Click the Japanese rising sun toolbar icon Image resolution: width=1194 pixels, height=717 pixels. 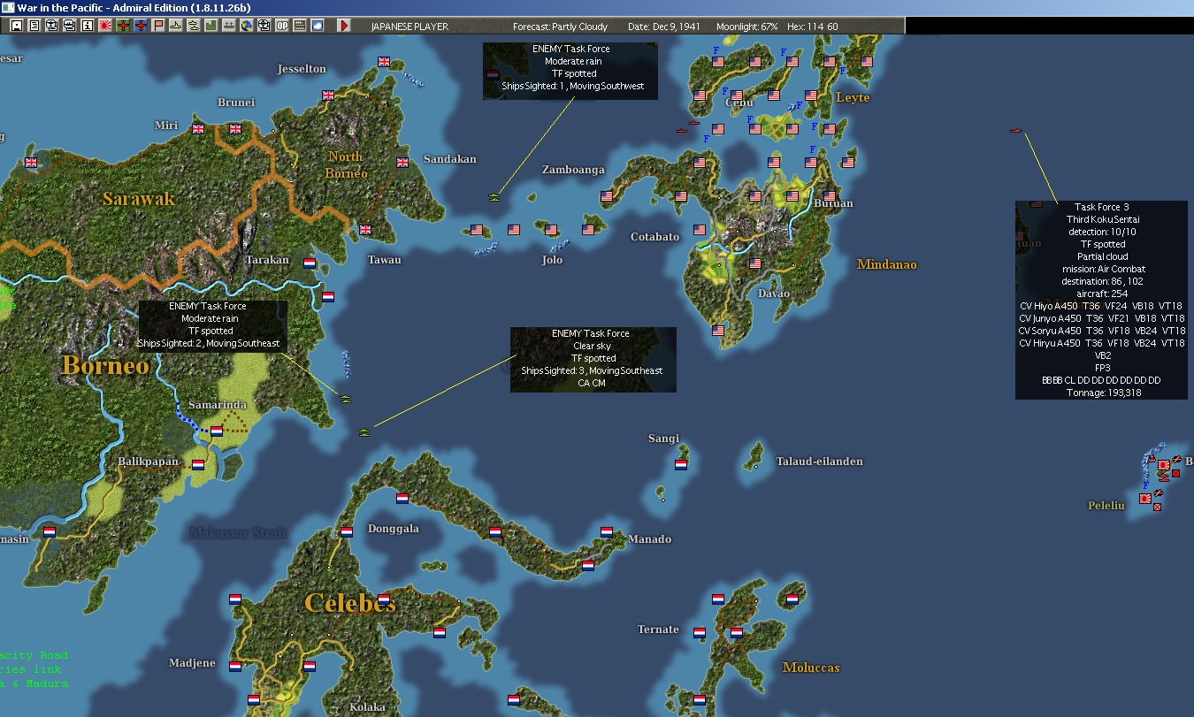coord(104,26)
